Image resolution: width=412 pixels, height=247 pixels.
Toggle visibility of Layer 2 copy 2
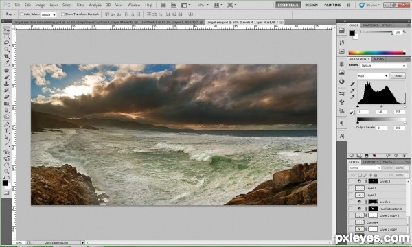pos(350,215)
